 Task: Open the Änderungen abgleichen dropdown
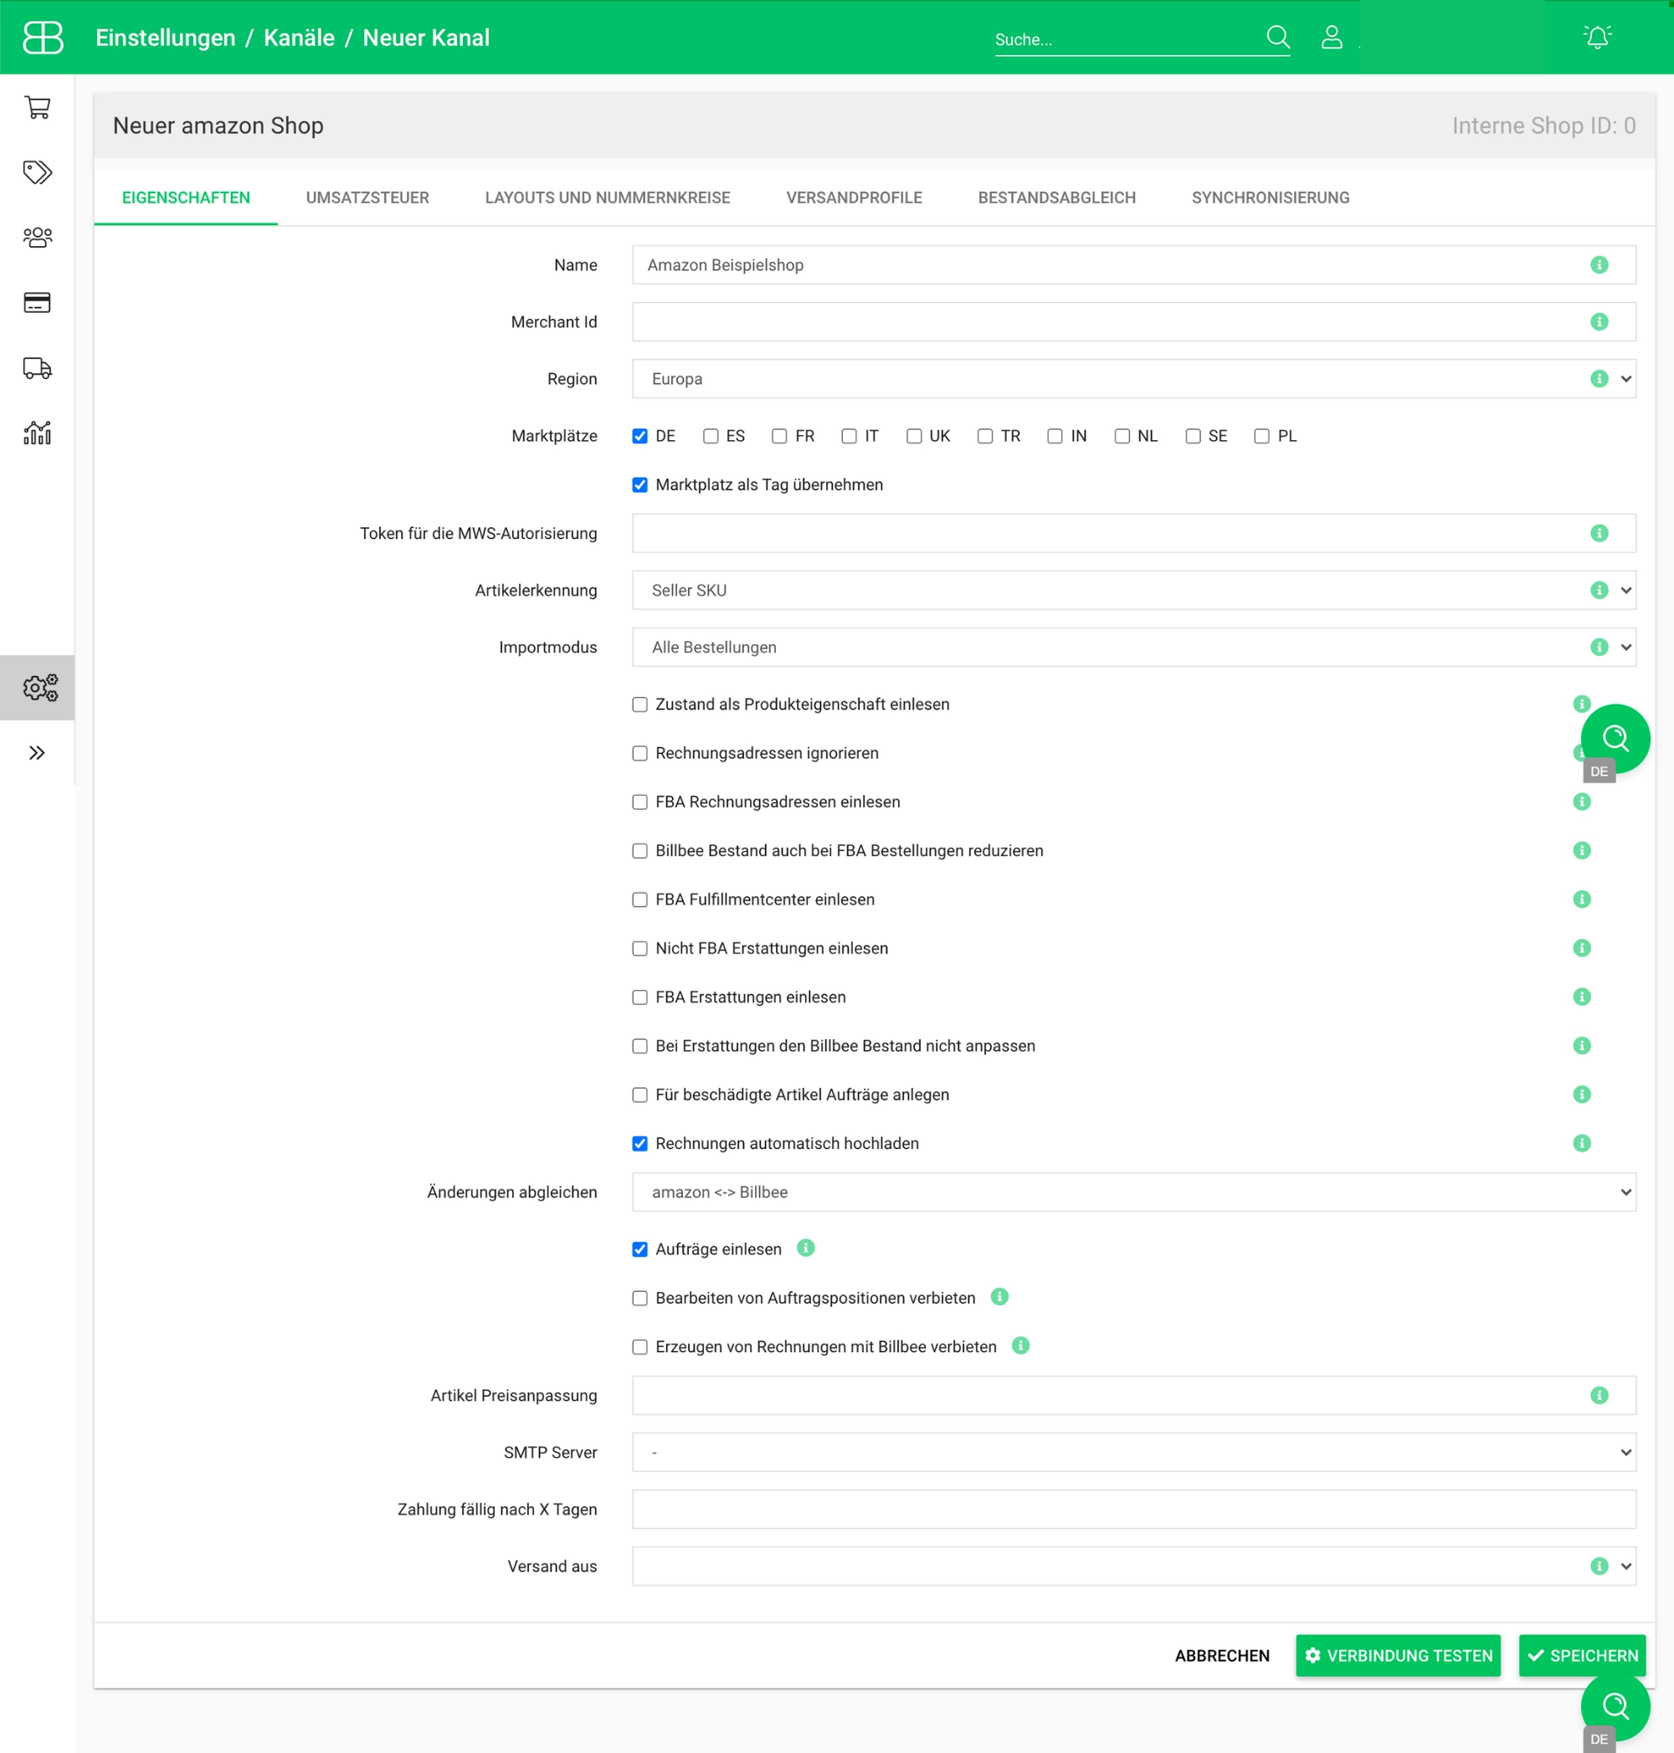[x=1133, y=1192]
